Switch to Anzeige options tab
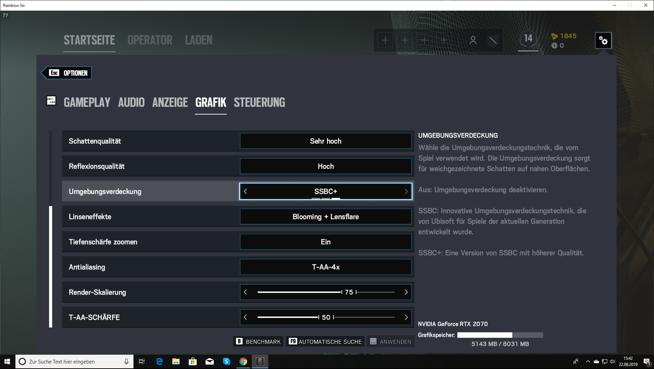Screen dimensions: 654x369 (170, 102)
